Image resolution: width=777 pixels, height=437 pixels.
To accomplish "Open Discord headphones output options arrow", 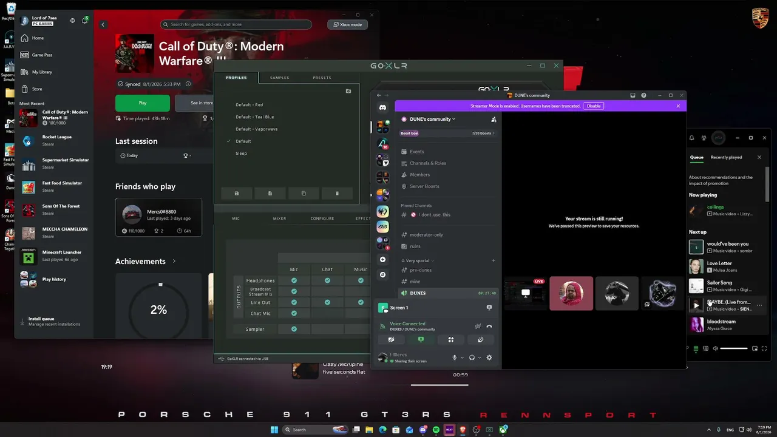I will click(x=479, y=357).
